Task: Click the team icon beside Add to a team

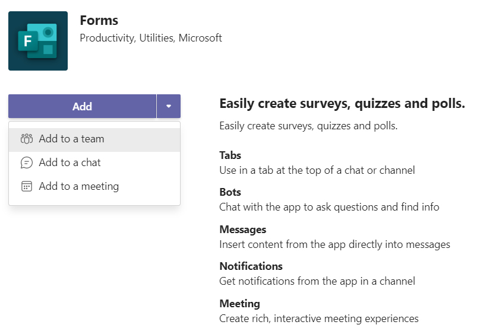Action: click(x=26, y=139)
